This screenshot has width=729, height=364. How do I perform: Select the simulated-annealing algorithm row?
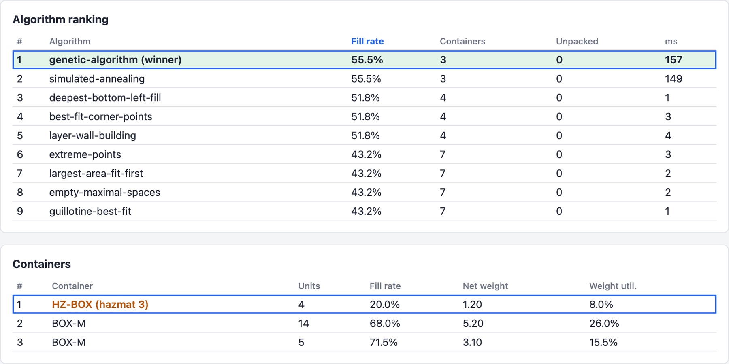tap(364, 78)
